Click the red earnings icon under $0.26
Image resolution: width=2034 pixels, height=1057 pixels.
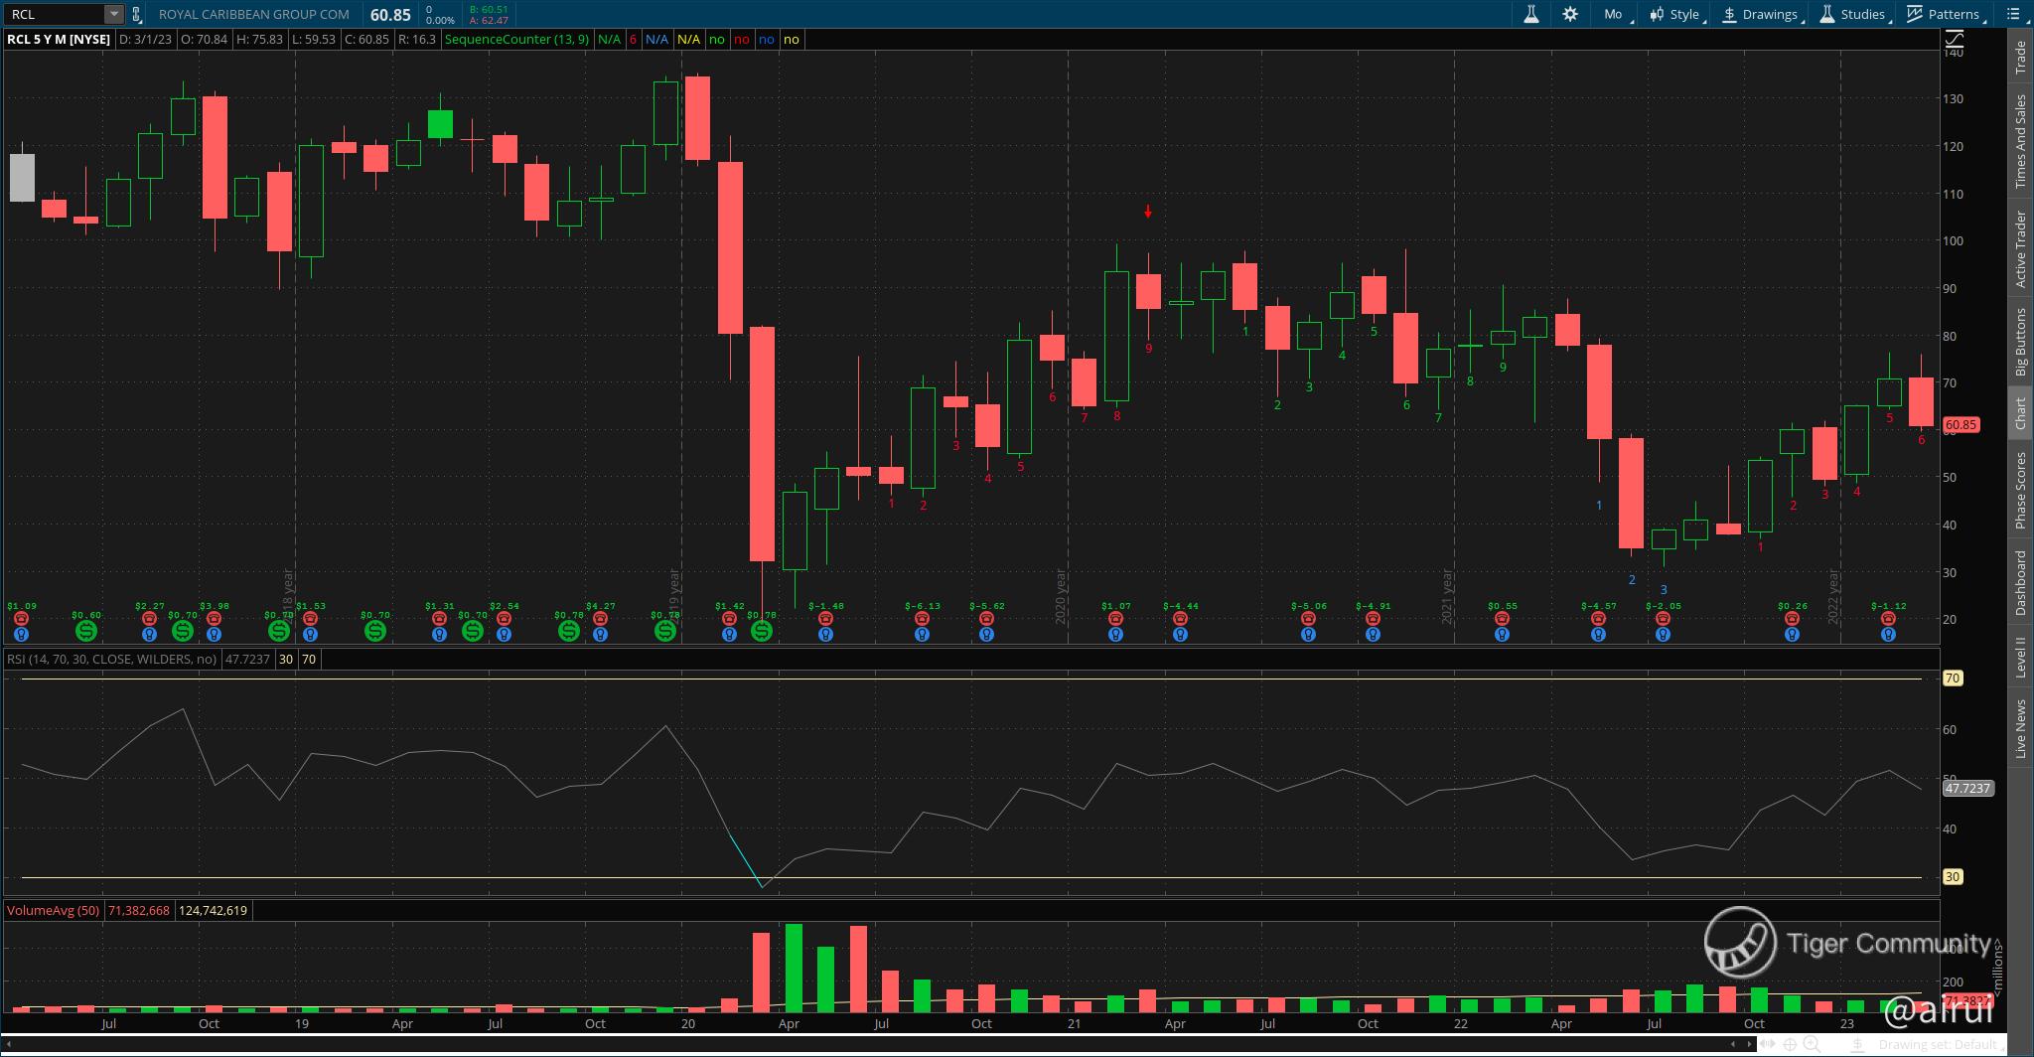(1792, 619)
